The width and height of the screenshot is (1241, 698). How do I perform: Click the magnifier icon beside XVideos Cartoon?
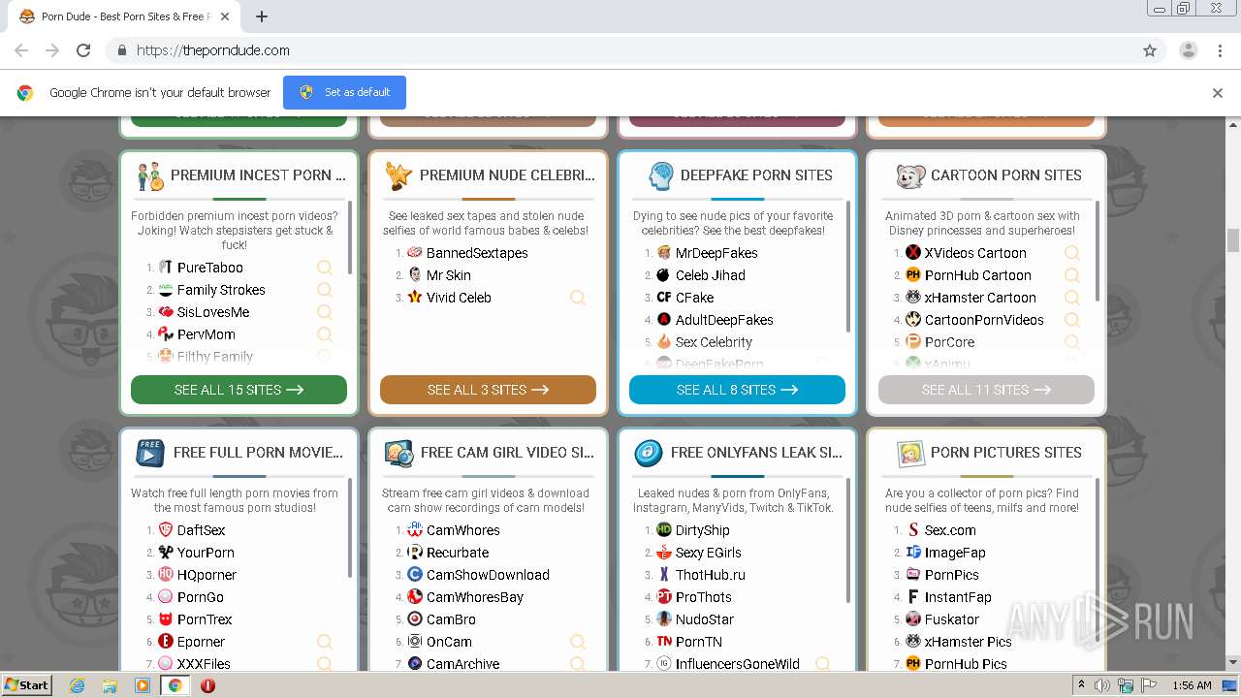point(1072,253)
